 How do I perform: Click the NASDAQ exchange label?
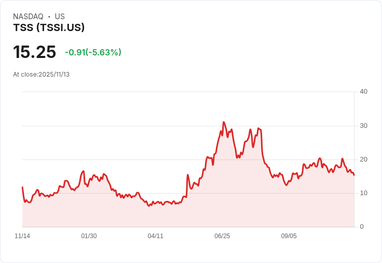pyautogui.click(x=28, y=17)
